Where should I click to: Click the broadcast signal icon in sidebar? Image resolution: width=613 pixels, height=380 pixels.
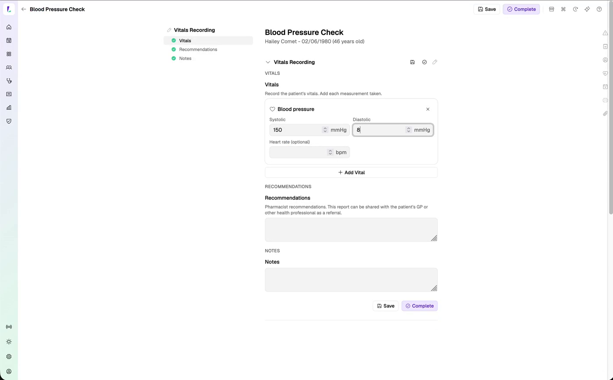pyautogui.click(x=9, y=327)
